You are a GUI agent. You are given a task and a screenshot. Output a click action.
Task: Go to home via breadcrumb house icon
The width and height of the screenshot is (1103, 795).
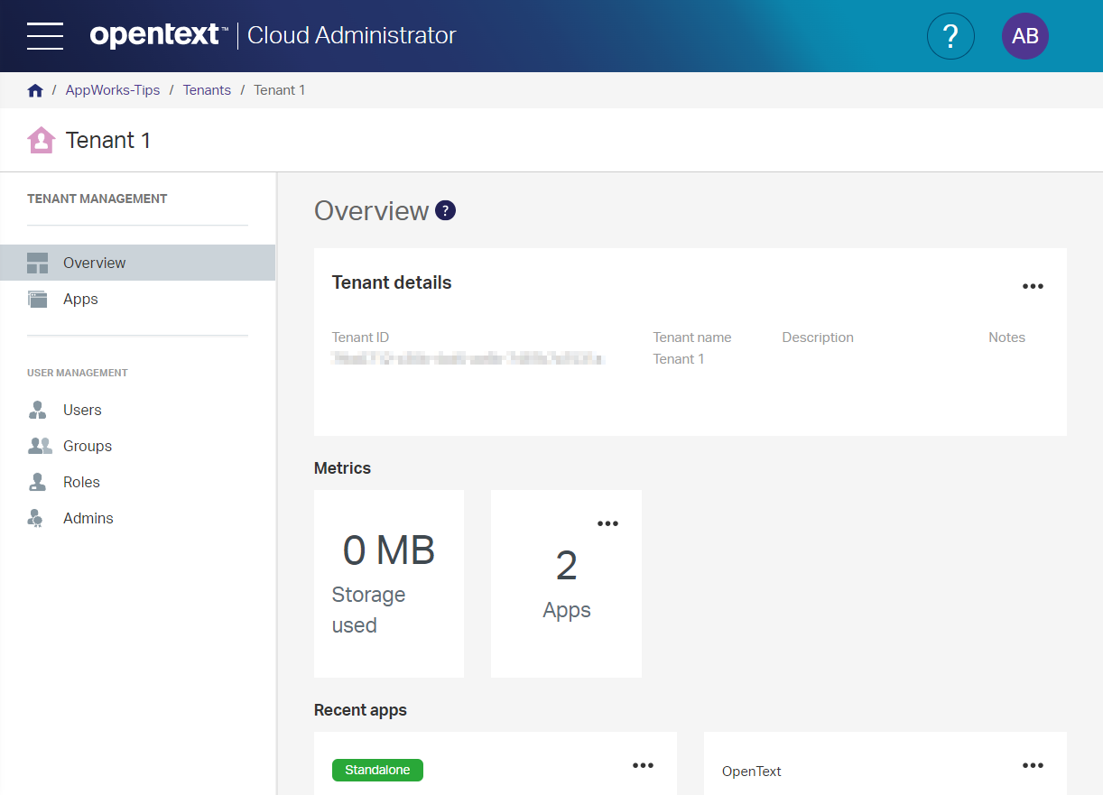(x=35, y=90)
